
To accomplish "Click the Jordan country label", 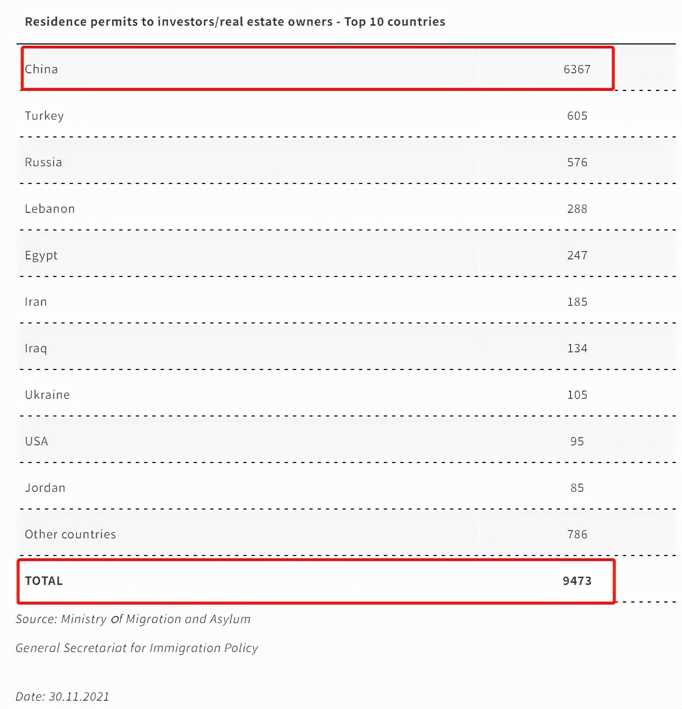I will tap(45, 488).
